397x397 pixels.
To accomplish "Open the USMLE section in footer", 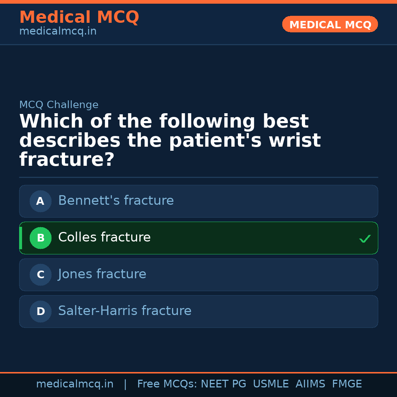I will [271, 384].
